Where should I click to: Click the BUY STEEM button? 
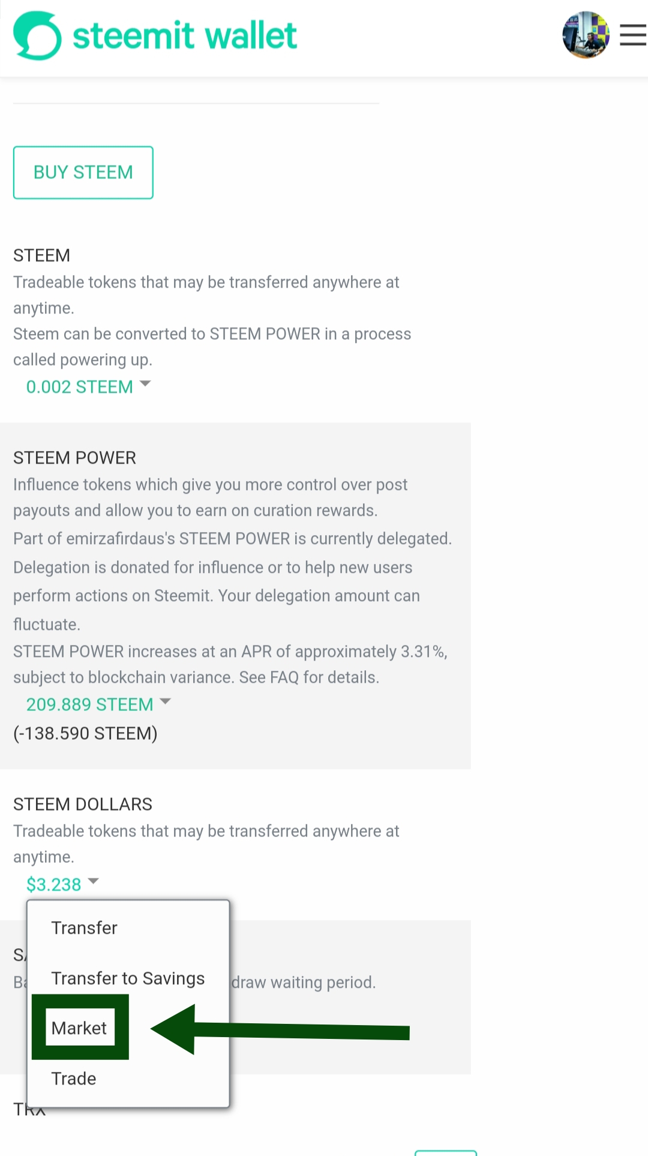(83, 172)
